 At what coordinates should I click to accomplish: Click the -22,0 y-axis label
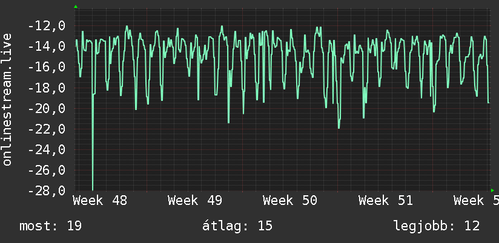[x=47, y=129]
